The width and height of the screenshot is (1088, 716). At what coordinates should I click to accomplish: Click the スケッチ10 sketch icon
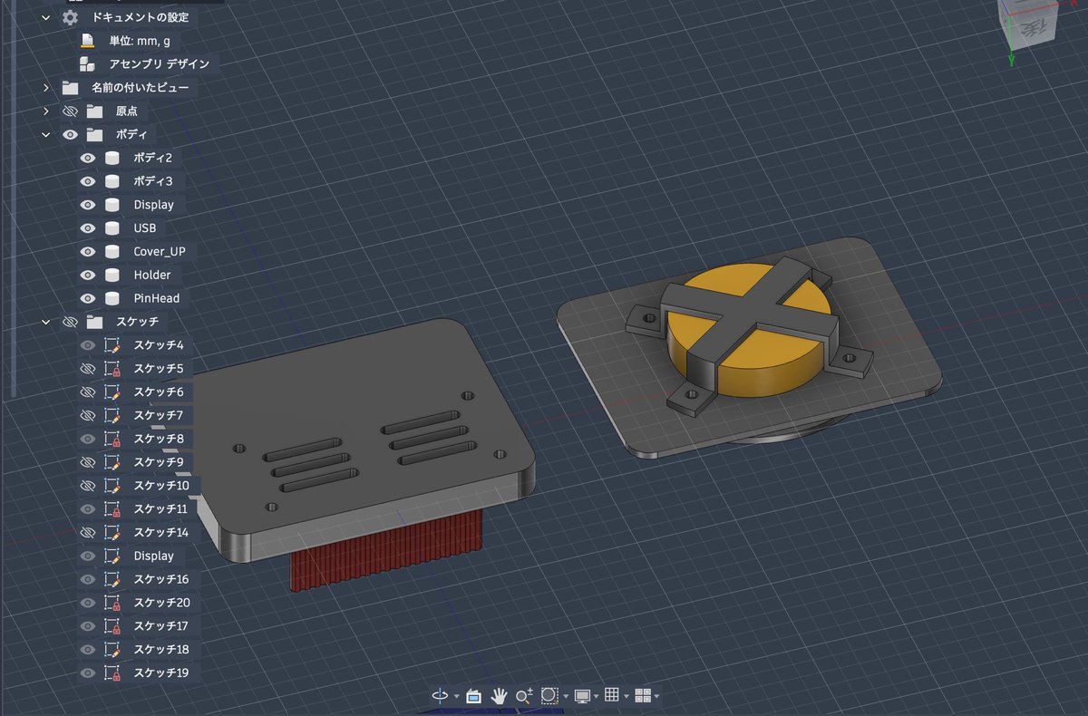point(112,486)
